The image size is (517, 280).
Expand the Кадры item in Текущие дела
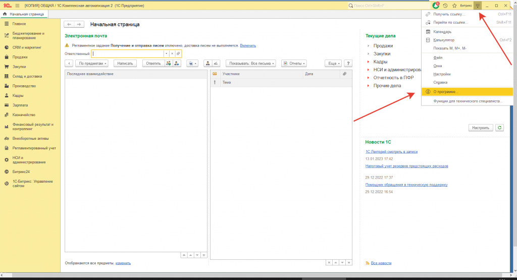coord(381,62)
